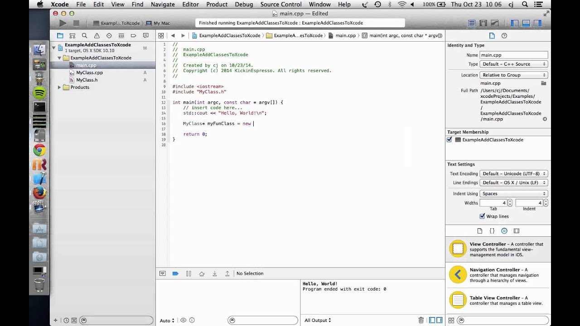580x326 pixels.
Task: Click the add file plus button
Action: (56, 320)
